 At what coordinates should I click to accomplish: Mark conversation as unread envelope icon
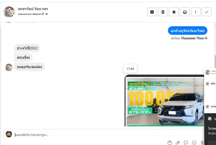(185, 12)
